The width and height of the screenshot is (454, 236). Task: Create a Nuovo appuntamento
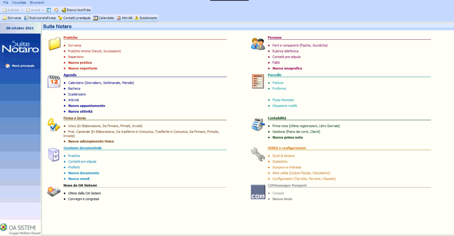pyautogui.click(x=87, y=106)
